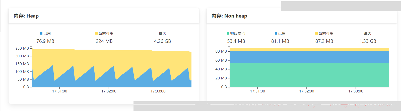The height and width of the screenshot is (111, 401).
Task: Click the yellow 当前可用 swatch in Heap legend
Action: click(96, 33)
